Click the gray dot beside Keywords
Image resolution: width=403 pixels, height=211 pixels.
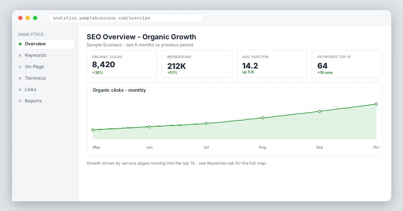20,55
